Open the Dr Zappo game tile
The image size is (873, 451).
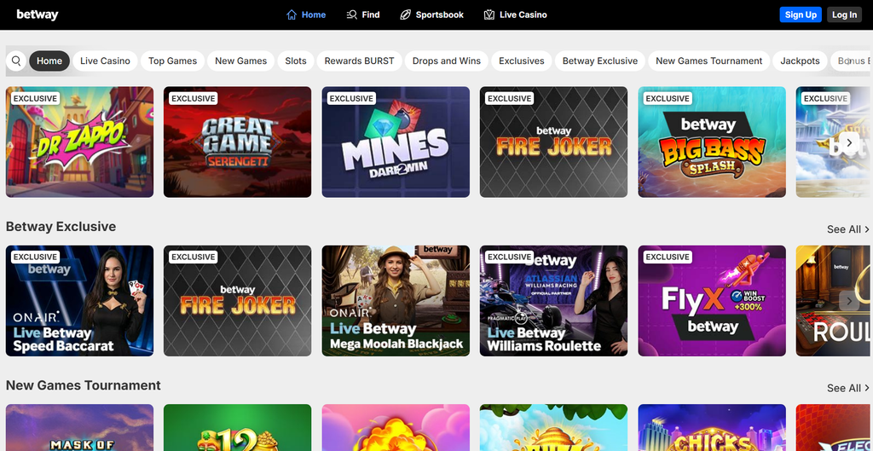[x=79, y=142]
